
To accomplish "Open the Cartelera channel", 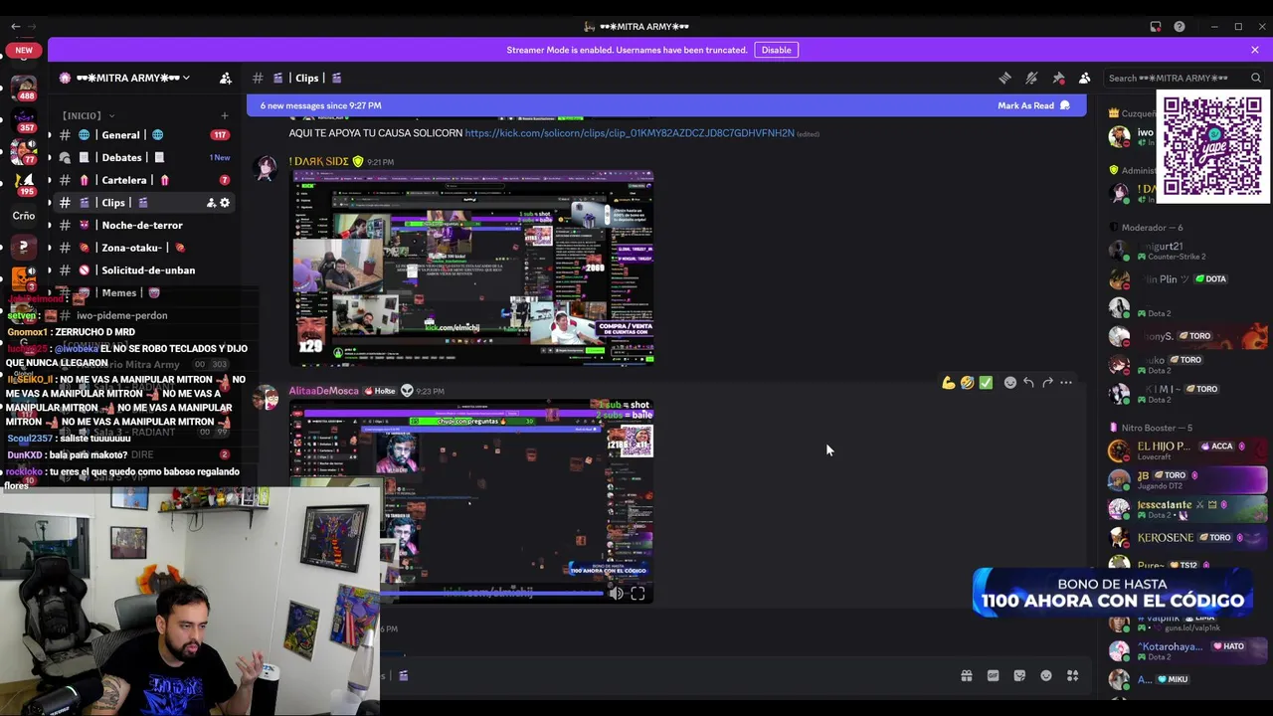I will pyautogui.click(x=144, y=180).
